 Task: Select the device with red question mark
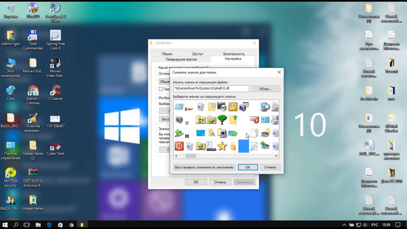(254, 120)
